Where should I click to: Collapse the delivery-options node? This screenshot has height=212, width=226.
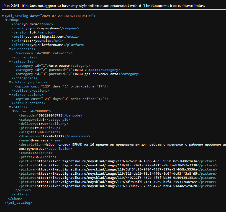click(10, 82)
